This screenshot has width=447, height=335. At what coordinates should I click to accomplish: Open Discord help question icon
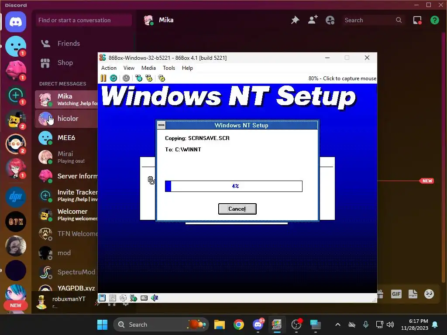click(435, 20)
